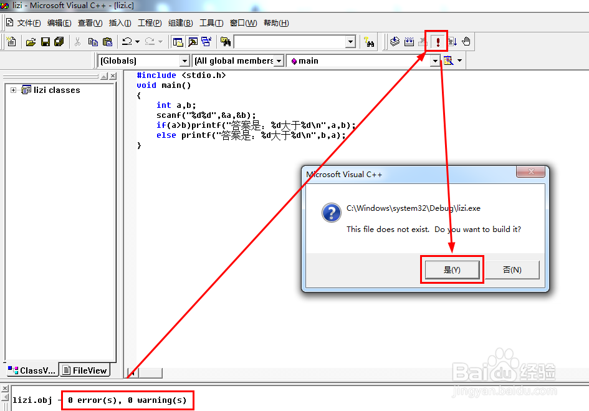Screen dimensions: 589x411
Task: Click the scanf code line
Action: 206,115
